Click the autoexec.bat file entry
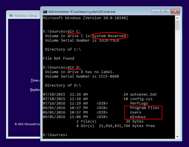189x147 pixels. coord(143,94)
